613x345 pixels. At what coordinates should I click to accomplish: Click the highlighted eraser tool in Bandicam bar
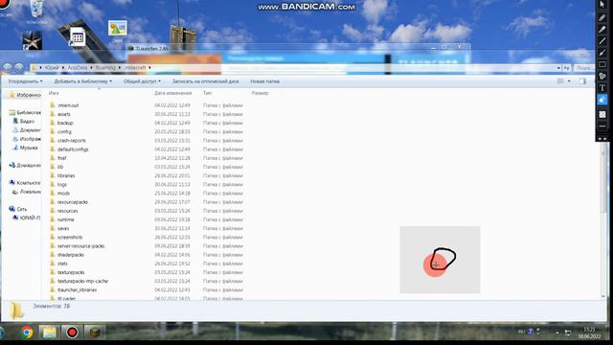pyautogui.click(x=602, y=100)
